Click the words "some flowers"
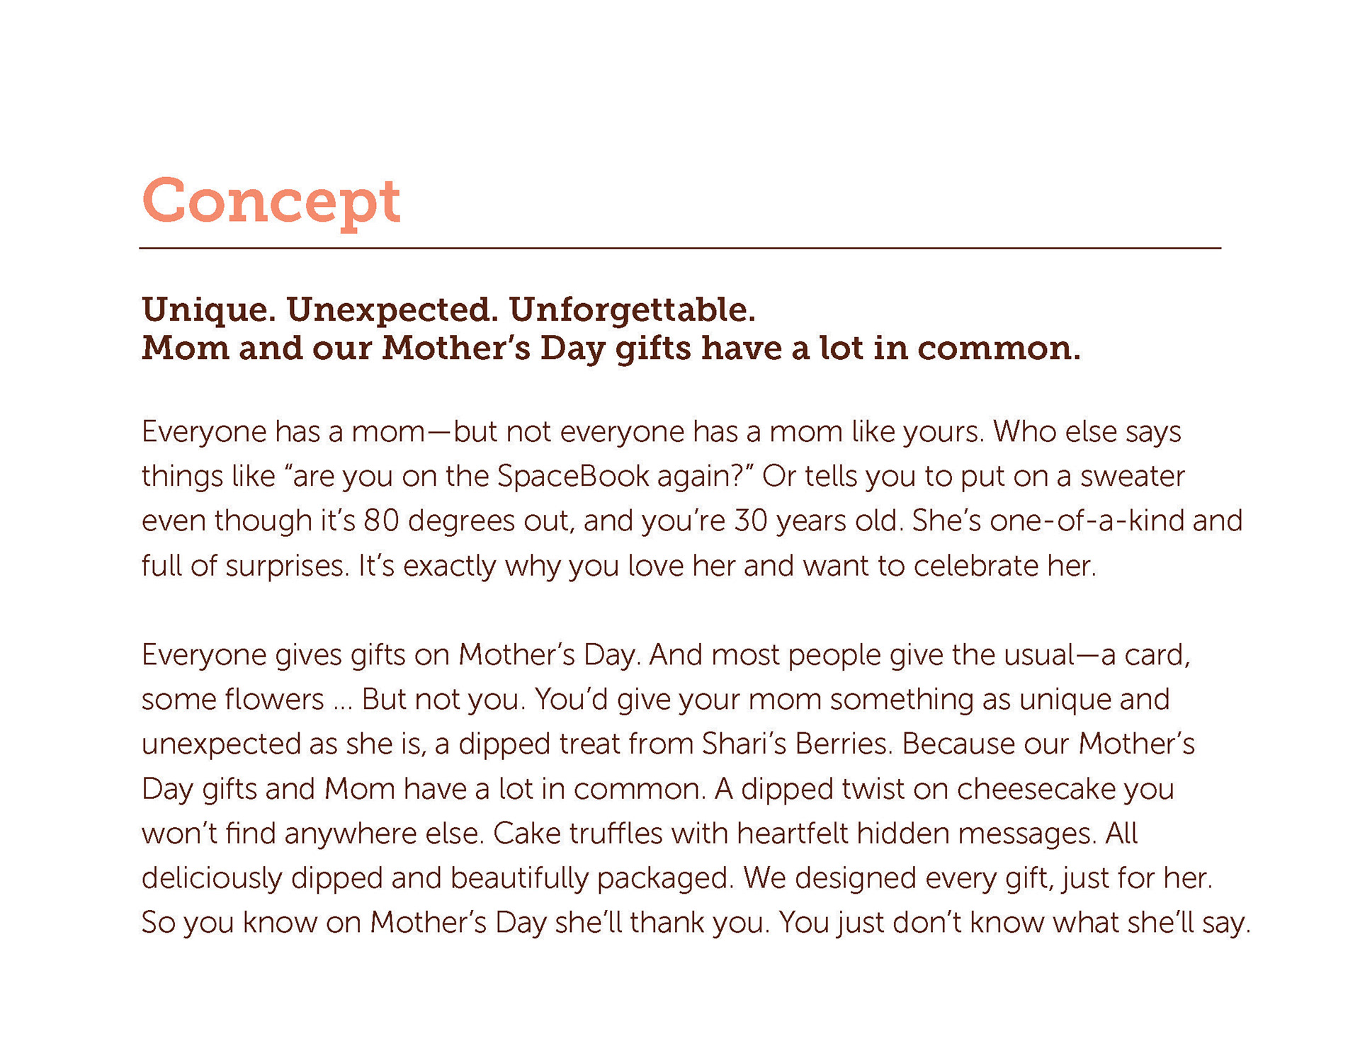Viewport: 1360px width, 1051px height. [232, 700]
